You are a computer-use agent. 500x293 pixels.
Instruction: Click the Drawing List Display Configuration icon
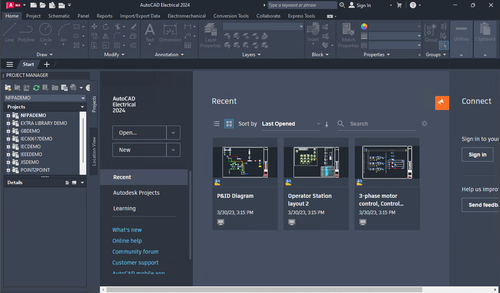64,88
